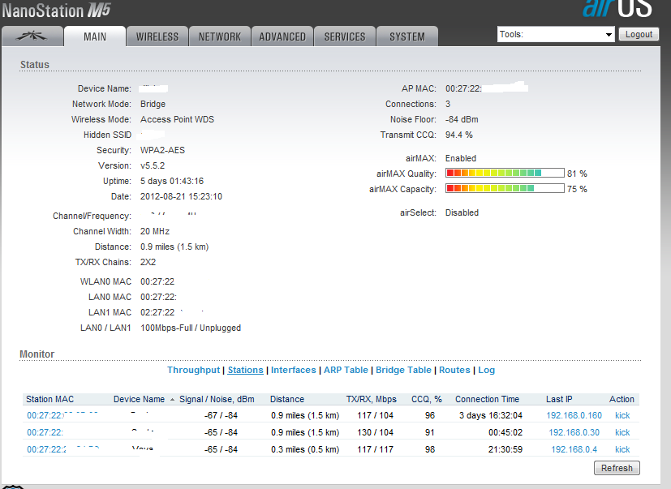Select the TX/RX Chains value 2X2
This screenshot has width=671, height=489.
point(148,262)
